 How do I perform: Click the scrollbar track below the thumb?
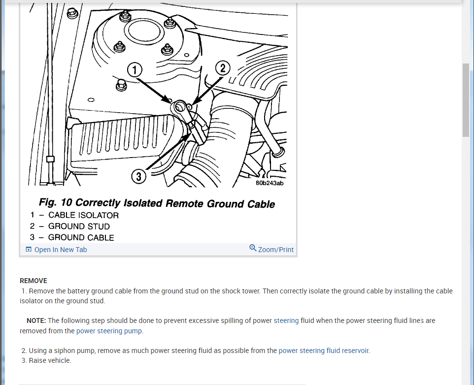tap(466, 259)
